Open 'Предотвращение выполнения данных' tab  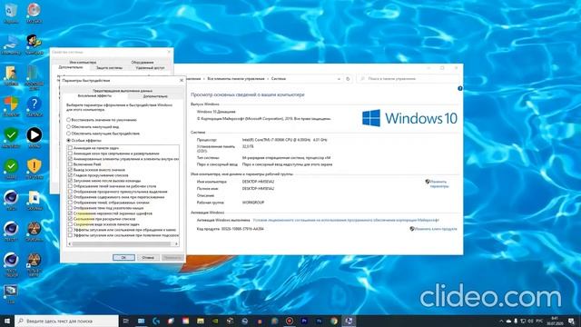tap(123, 91)
